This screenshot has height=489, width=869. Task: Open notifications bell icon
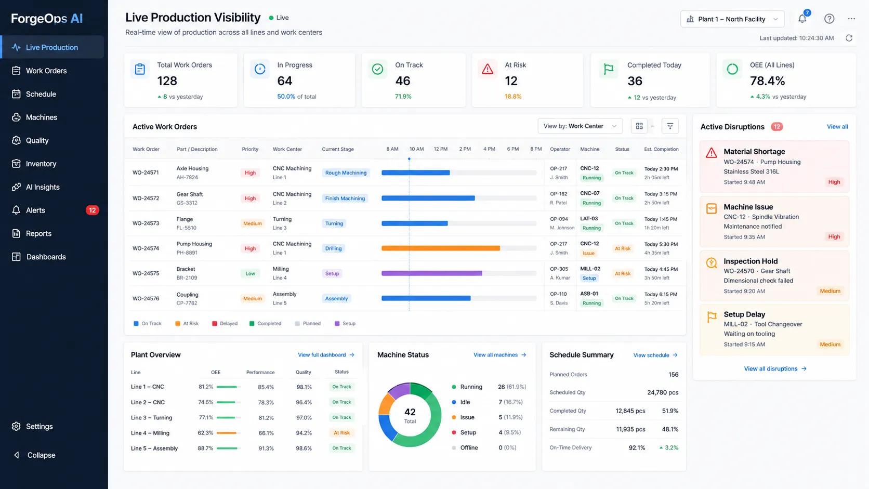802,19
